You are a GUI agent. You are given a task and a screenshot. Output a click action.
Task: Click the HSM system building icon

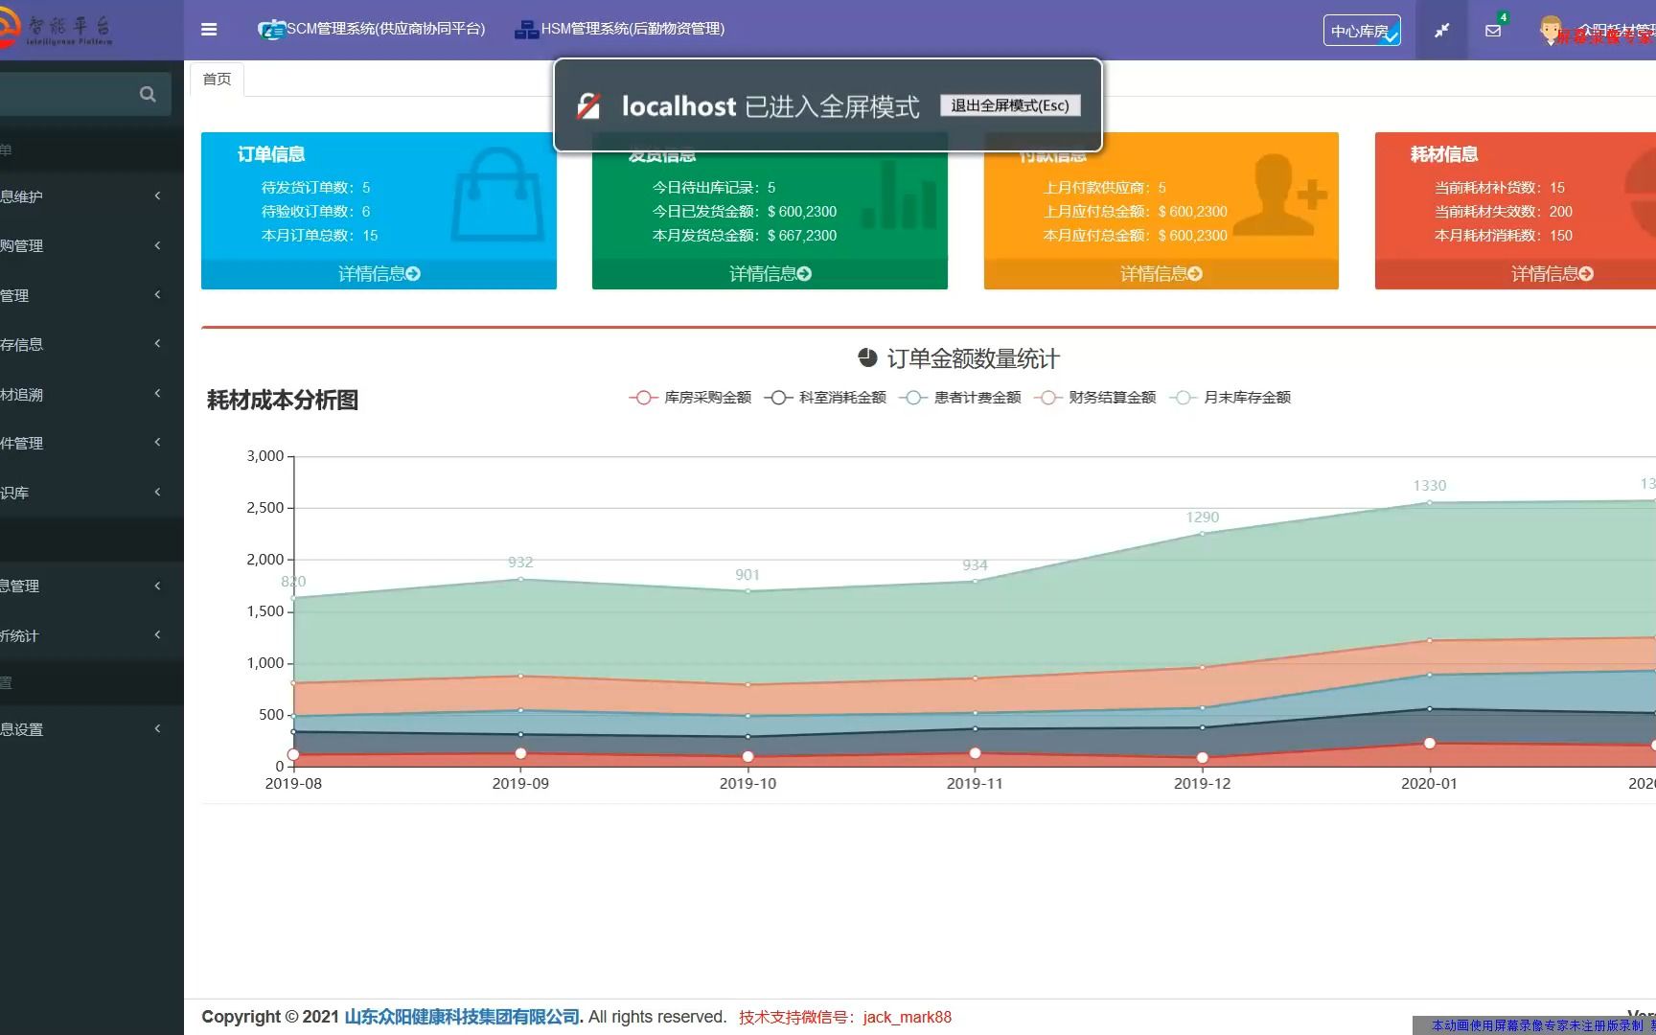[526, 30]
